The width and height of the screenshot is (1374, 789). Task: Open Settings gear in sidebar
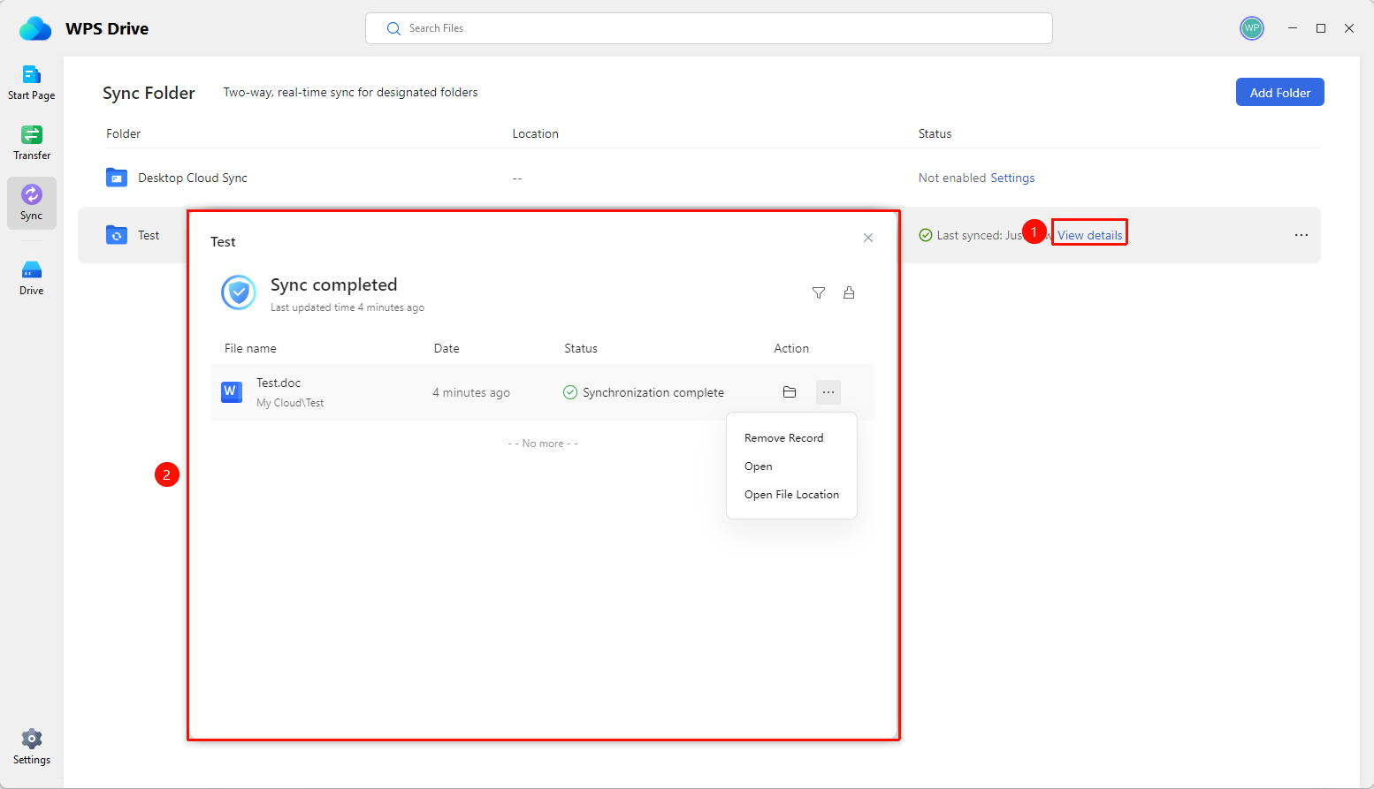32,747
